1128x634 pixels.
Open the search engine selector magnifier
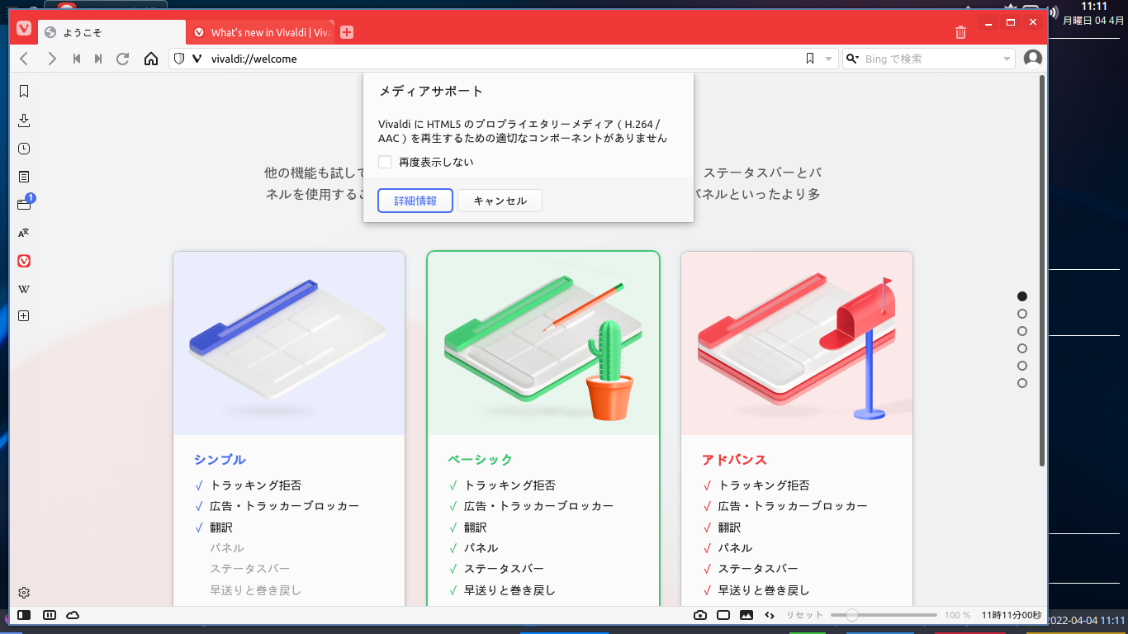[853, 59]
